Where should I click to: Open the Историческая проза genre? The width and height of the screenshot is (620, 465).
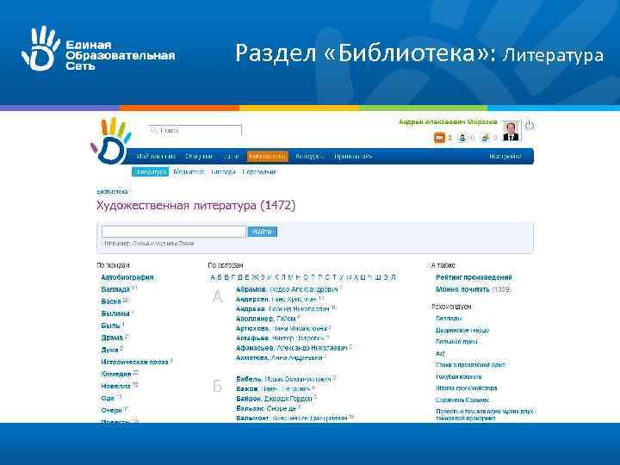pos(135,362)
